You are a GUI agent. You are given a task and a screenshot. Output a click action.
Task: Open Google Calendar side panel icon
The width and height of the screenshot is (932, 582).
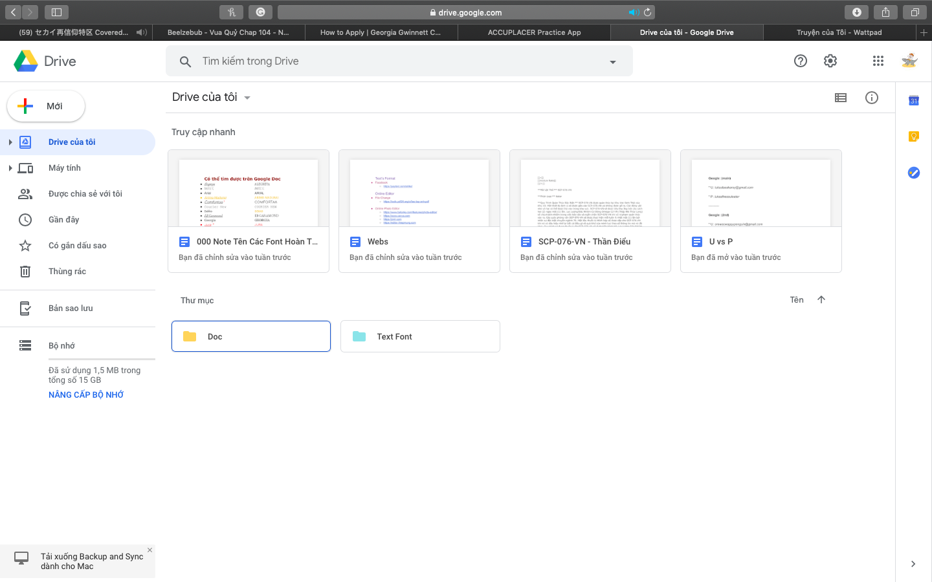tap(913, 100)
